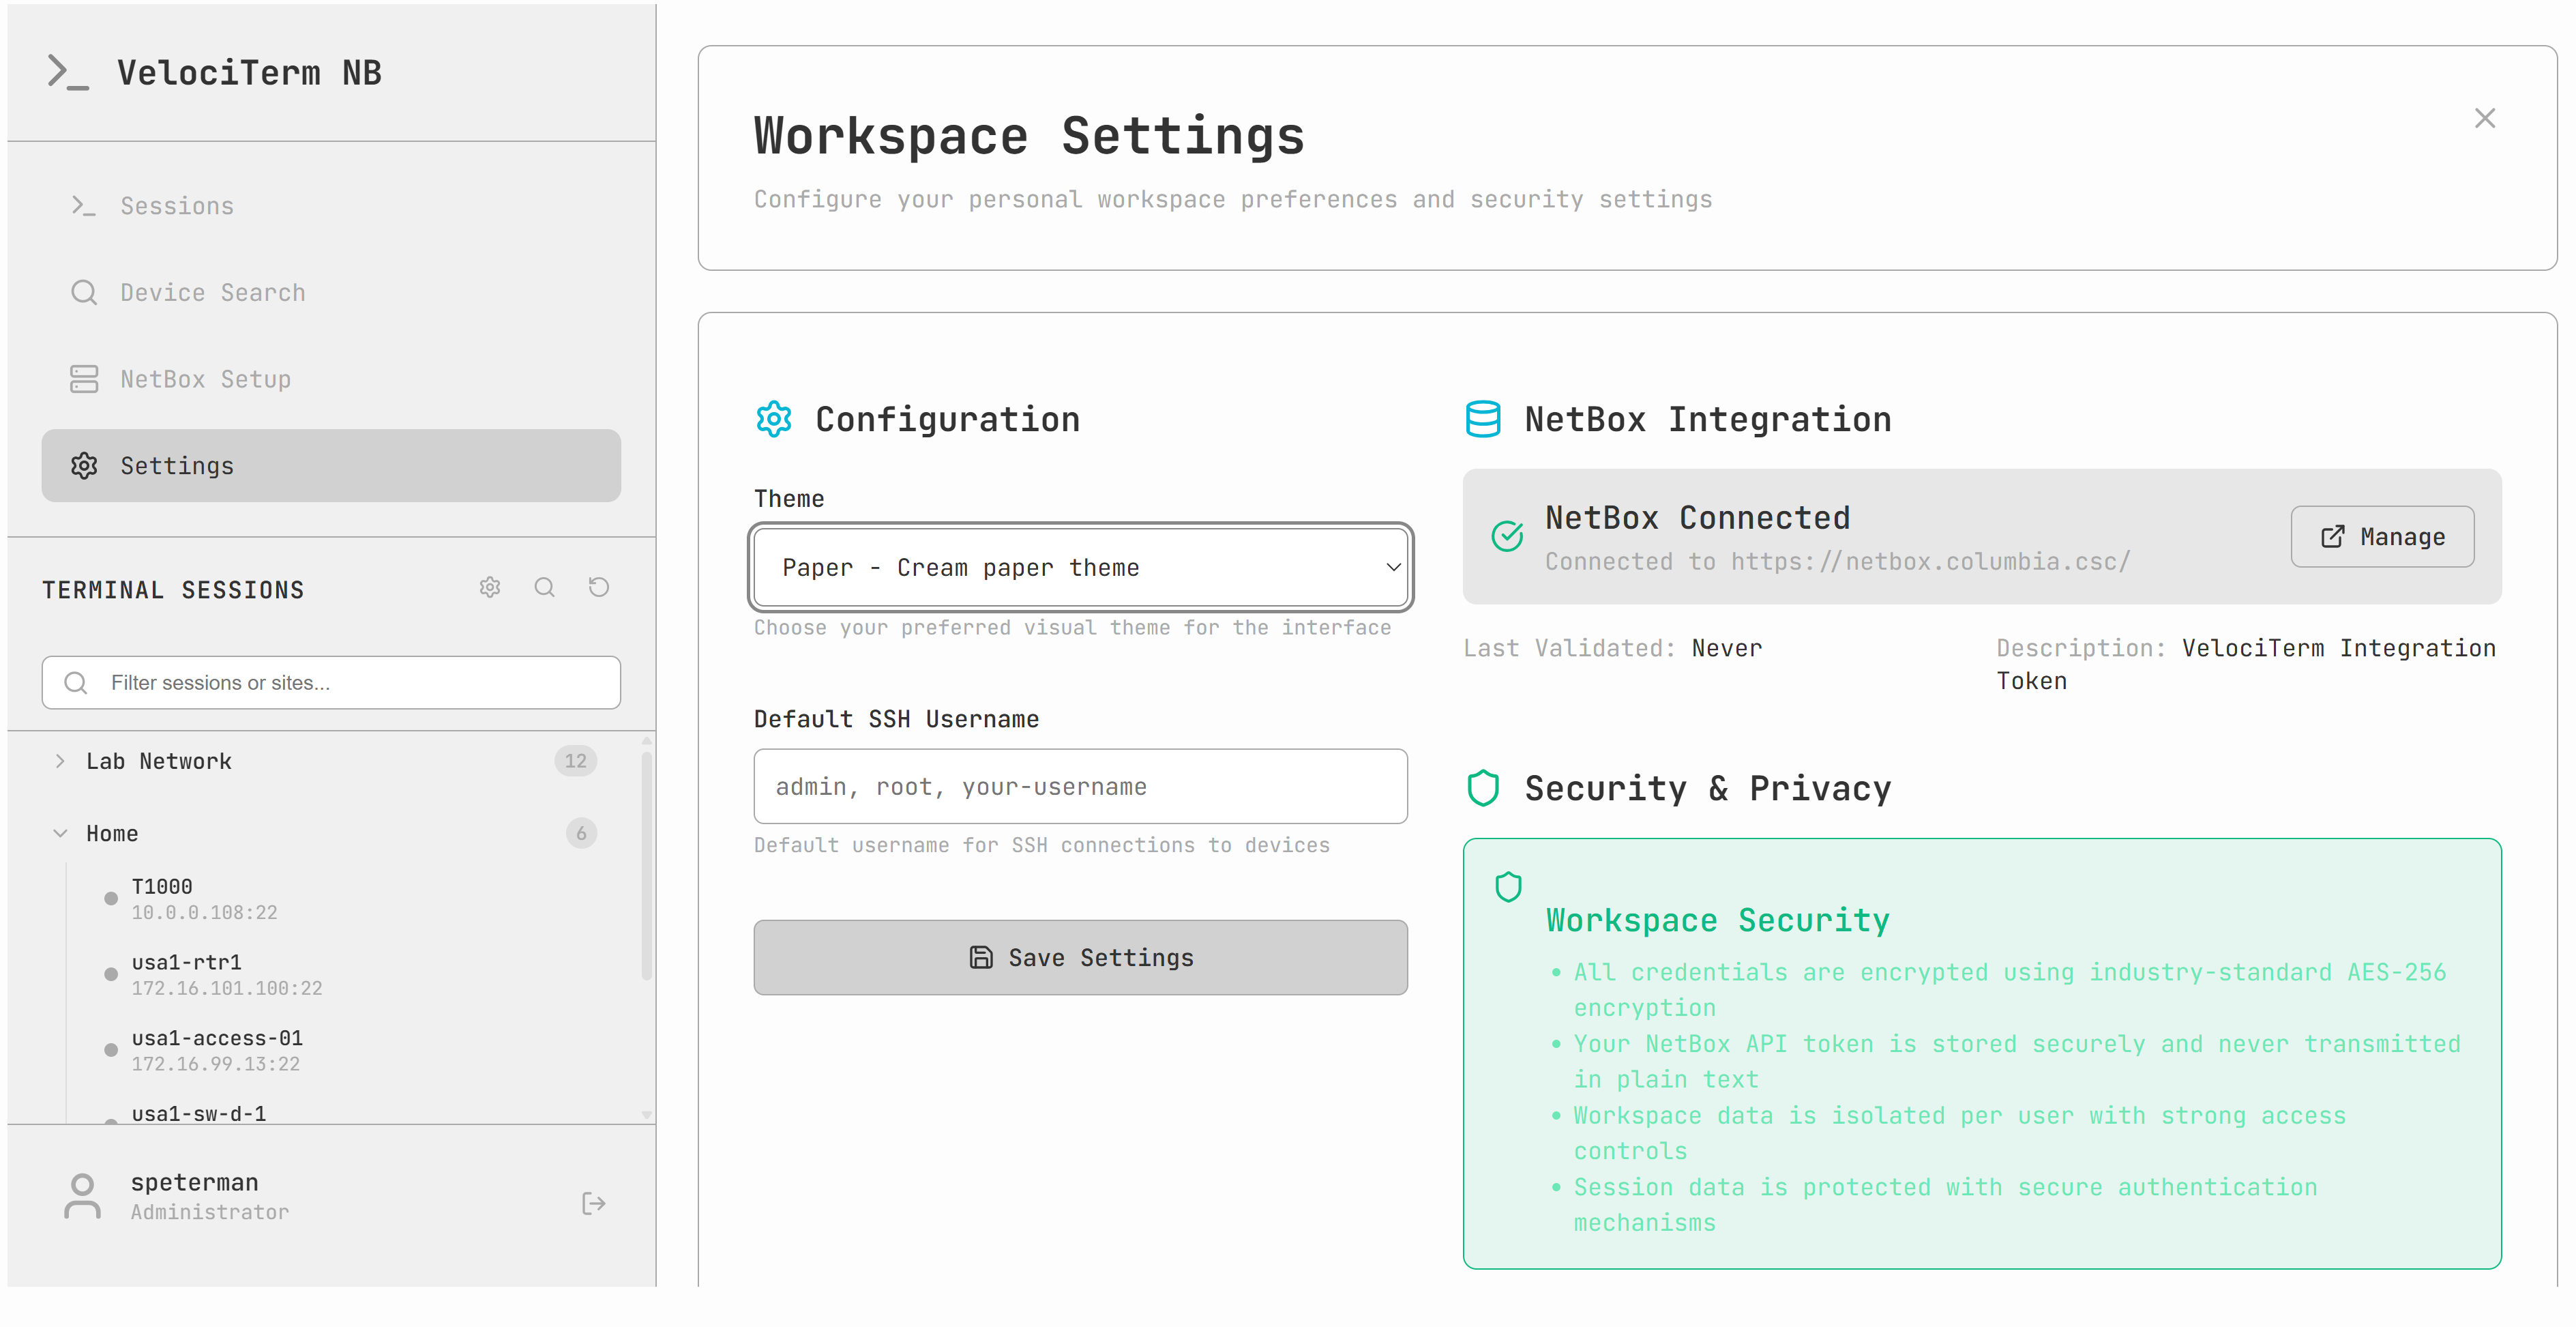2576x1327 pixels.
Task: Click the Configuration gear icon
Action: (773, 419)
